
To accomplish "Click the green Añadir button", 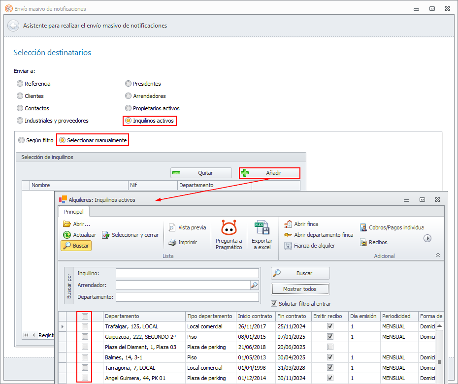I will pyautogui.click(x=269, y=173).
